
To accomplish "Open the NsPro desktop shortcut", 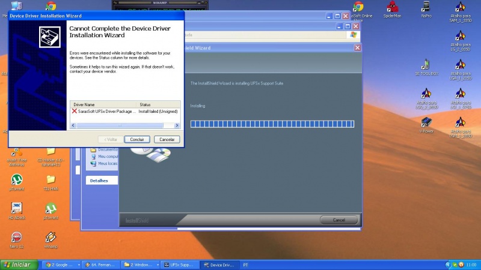I will pyautogui.click(x=426, y=10).
